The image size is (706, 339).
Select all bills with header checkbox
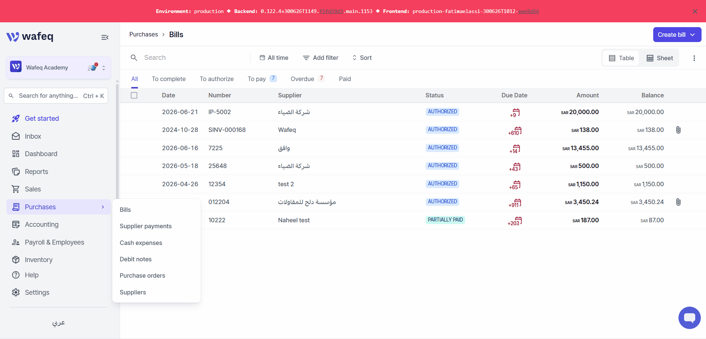click(134, 96)
